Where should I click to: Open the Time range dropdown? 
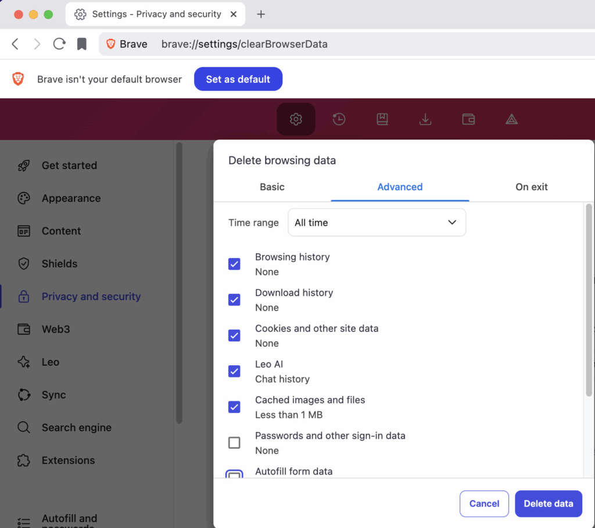(377, 223)
